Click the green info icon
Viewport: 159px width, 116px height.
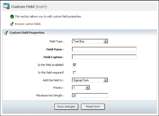12,16
